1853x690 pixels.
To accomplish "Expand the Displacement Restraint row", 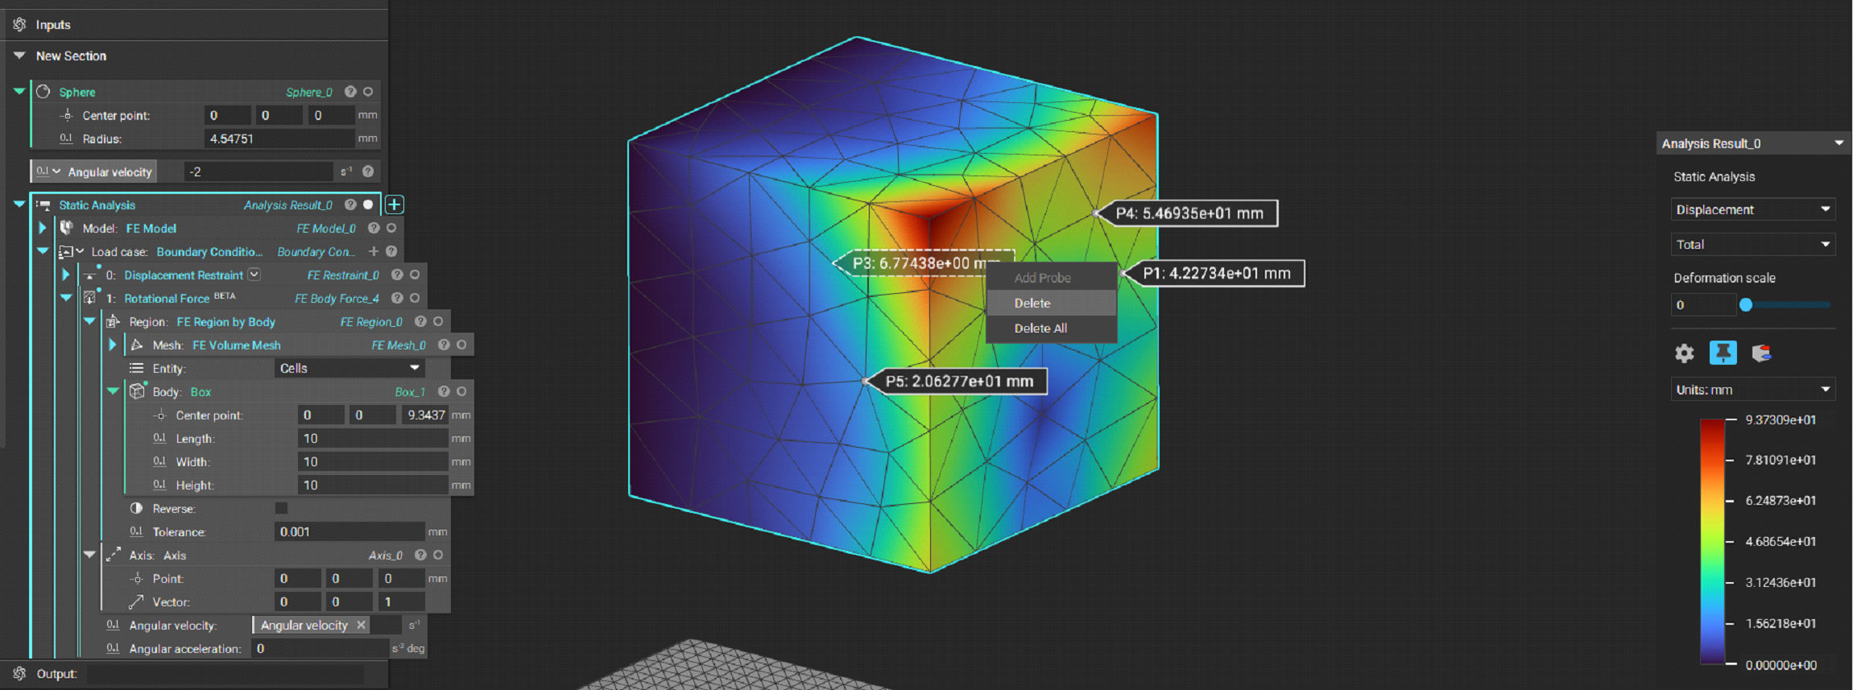I will (66, 275).
